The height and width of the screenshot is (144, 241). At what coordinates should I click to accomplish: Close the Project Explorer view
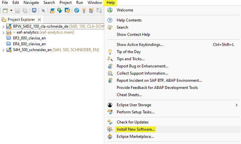[39, 20]
